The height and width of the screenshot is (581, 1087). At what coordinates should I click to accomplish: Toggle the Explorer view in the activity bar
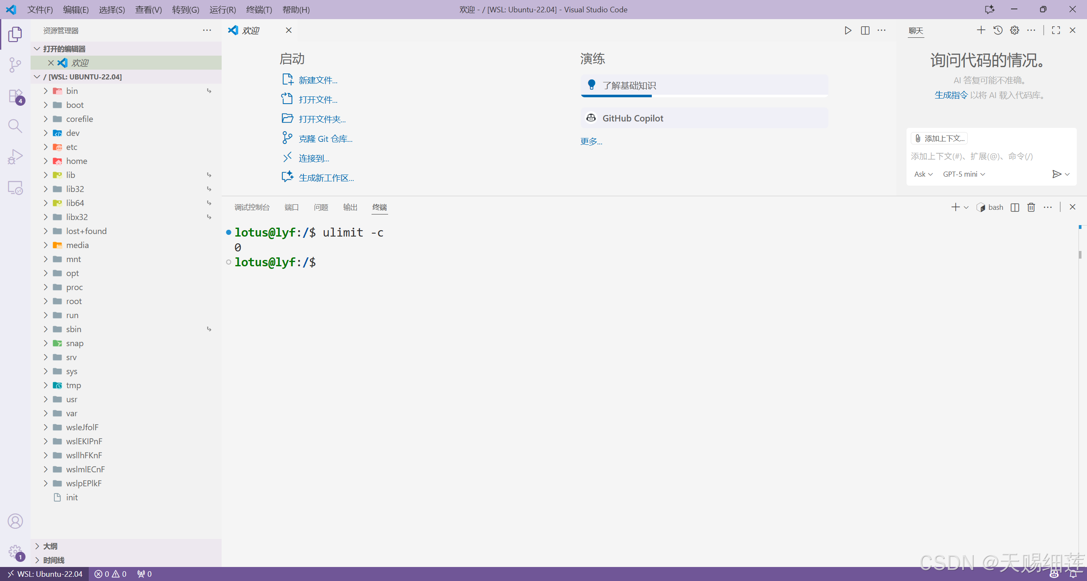pyautogui.click(x=15, y=34)
